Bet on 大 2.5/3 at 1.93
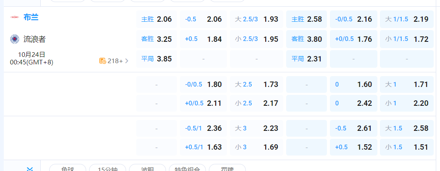The height and width of the screenshot is (171, 440). pos(256,19)
